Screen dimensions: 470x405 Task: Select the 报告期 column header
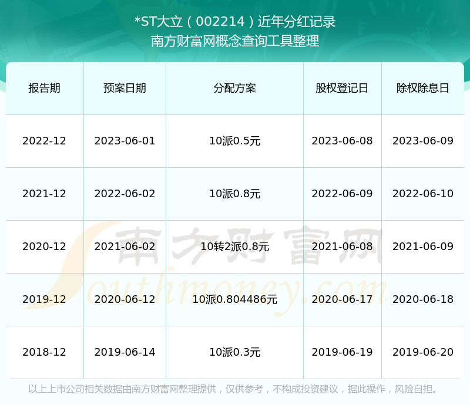tap(45, 88)
